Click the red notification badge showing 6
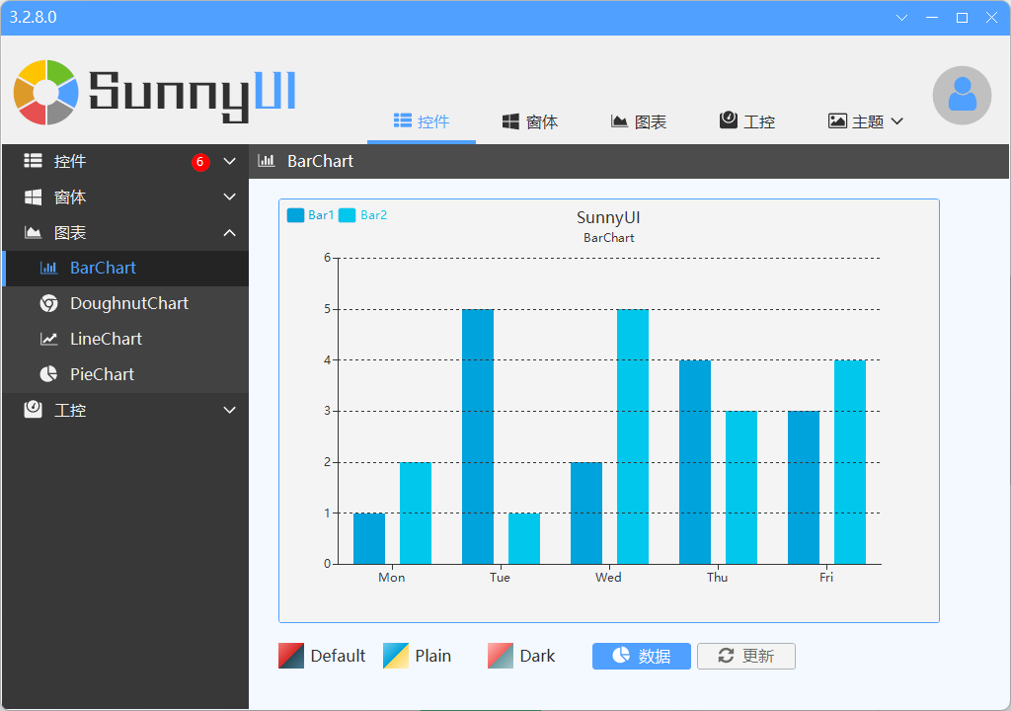 200,162
